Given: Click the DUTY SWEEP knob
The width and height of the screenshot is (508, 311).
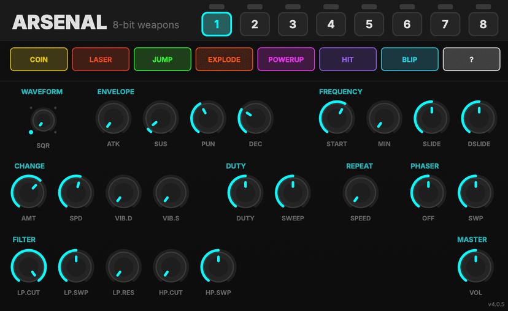Looking at the screenshot, I should point(293,192).
